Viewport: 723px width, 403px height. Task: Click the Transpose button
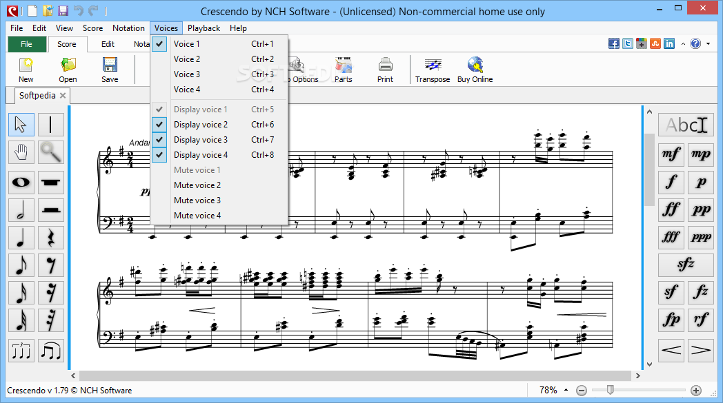click(433, 70)
